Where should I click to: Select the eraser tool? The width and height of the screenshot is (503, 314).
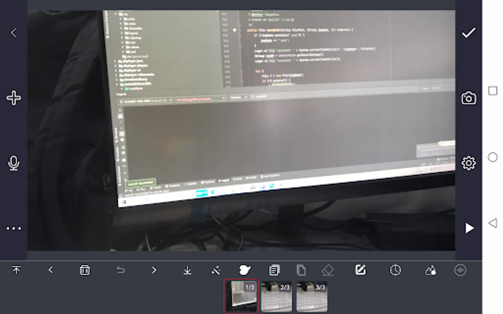point(327,270)
